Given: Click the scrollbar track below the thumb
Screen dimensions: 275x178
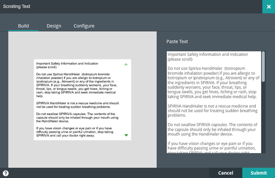Looking at the screenshot, I should point(263,117).
